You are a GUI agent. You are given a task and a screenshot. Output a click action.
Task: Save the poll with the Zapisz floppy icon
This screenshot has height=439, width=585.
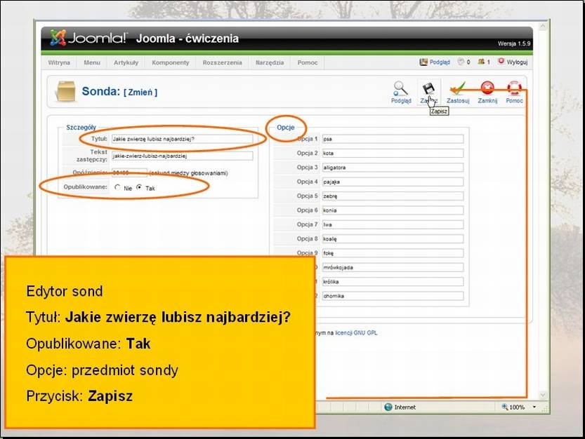pos(428,88)
